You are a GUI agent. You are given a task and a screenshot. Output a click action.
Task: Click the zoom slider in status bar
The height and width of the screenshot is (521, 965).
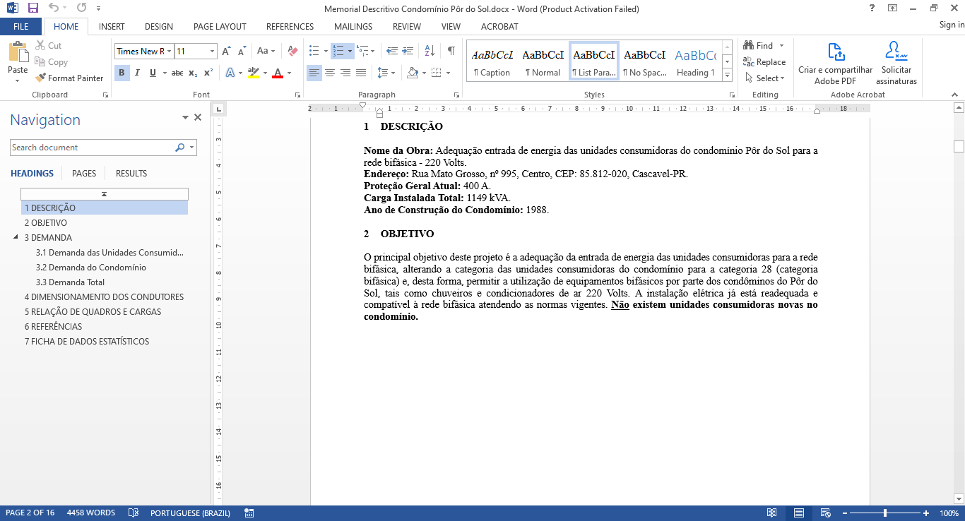(x=884, y=513)
